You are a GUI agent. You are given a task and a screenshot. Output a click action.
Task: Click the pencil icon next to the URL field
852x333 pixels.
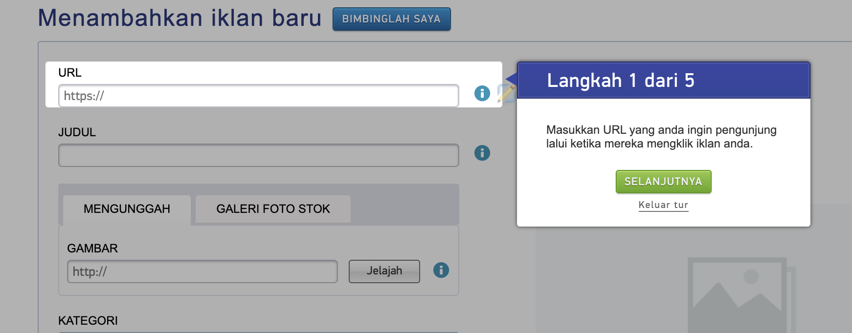pyautogui.click(x=506, y=93)
